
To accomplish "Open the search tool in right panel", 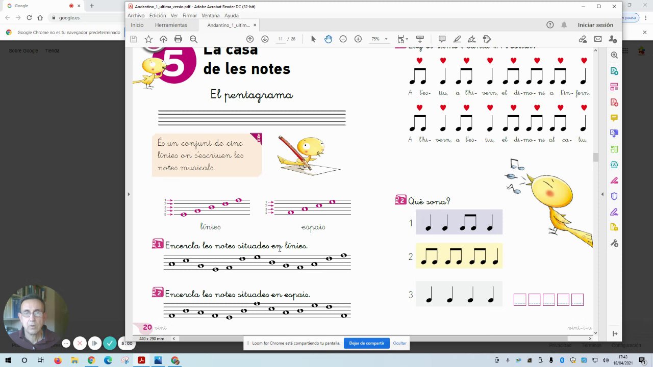I will click(x=614, y=55).
